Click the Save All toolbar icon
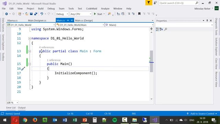Screen dimensions: 220x124 coord(36,14)
